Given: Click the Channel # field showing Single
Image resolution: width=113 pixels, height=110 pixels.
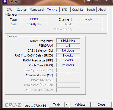Looking at the screenshot, I should coord(89,19).
